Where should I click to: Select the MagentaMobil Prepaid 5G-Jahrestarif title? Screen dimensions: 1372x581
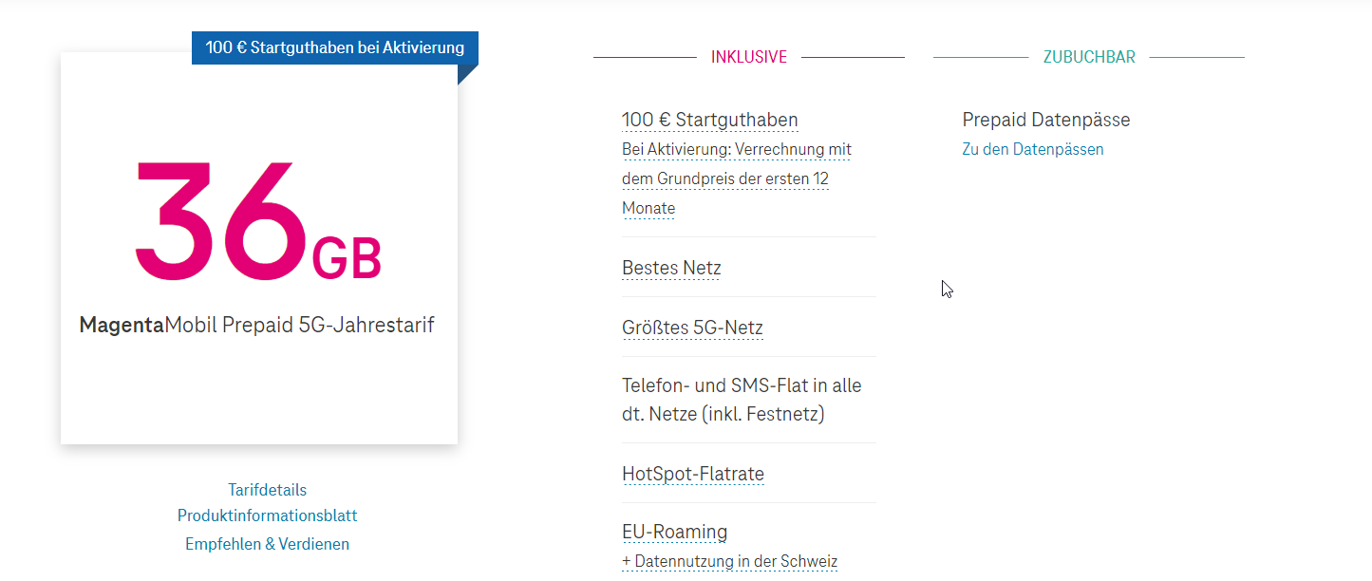tap(256, 325)
